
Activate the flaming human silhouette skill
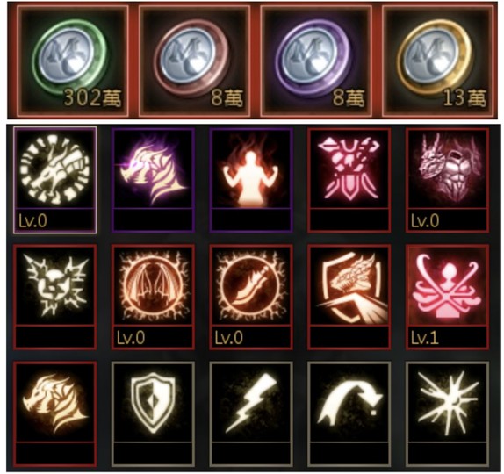pyautogui.click(x=251, y=180)
